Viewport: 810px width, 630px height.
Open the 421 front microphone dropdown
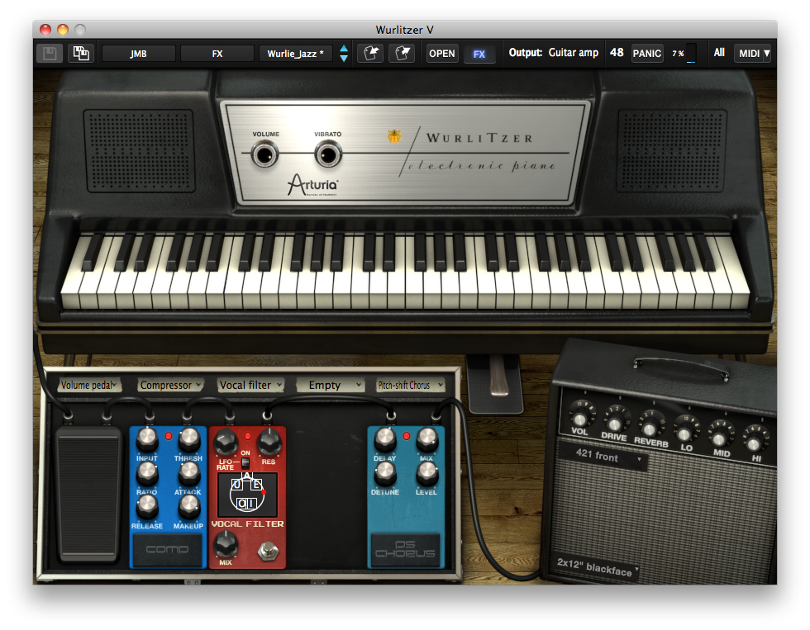(x=604, y=456)
